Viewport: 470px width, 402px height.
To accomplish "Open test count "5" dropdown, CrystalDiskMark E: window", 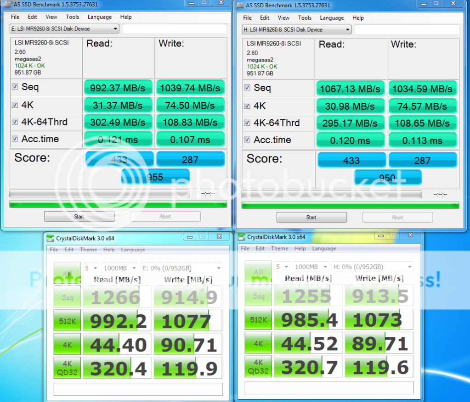I will click(x=91, y=268).
